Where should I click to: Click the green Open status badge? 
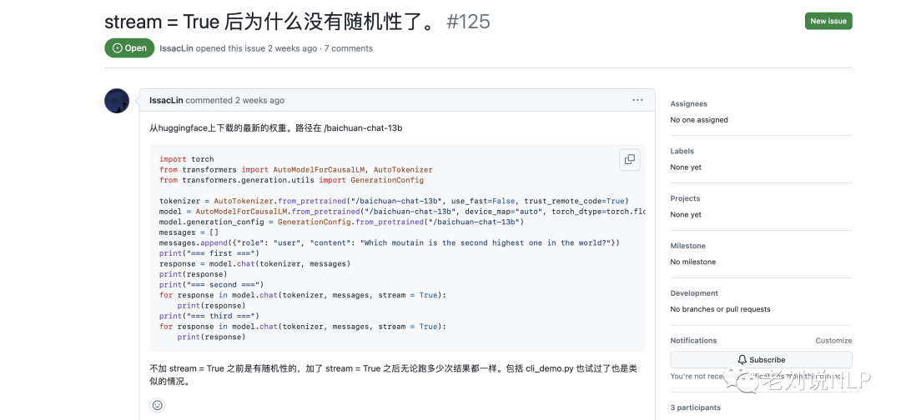click(x=129, y=48)
